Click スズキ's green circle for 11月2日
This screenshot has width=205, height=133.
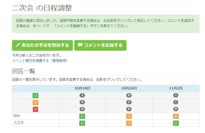[x=176, y=123]
